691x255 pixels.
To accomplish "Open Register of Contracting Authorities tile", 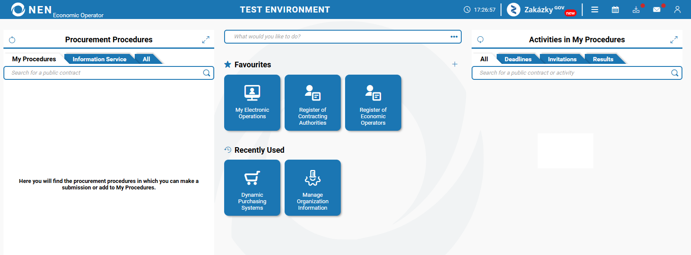I will 313,103.
